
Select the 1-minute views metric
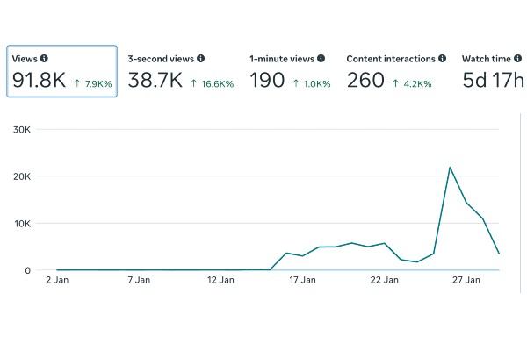290,71
